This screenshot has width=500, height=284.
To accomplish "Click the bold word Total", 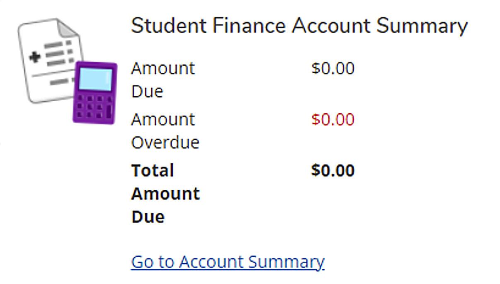I will tap(153, 171).
